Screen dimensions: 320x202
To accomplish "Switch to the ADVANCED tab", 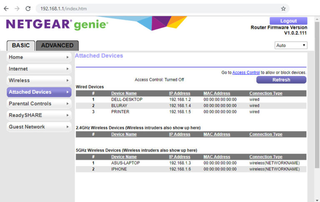I will tap(57, 45).
